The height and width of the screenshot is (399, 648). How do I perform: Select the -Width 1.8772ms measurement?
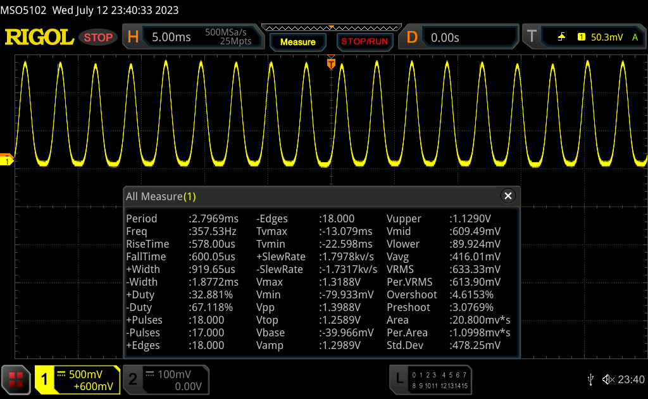click(182, 282)
